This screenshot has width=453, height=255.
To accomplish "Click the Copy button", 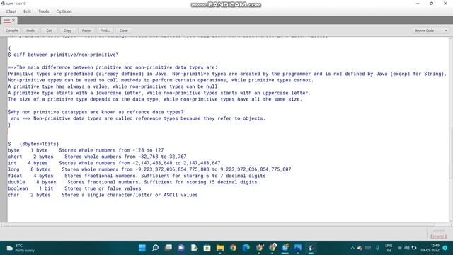I will [x=68, y=30].
